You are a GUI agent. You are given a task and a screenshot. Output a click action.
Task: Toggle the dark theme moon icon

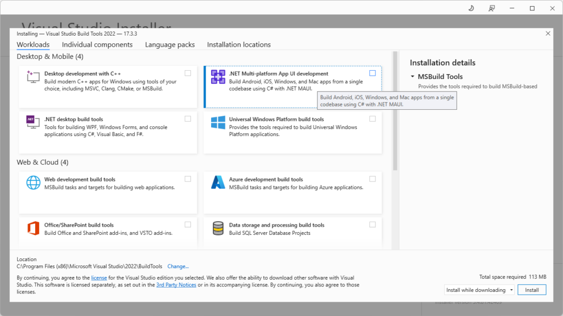click(471, 8)
